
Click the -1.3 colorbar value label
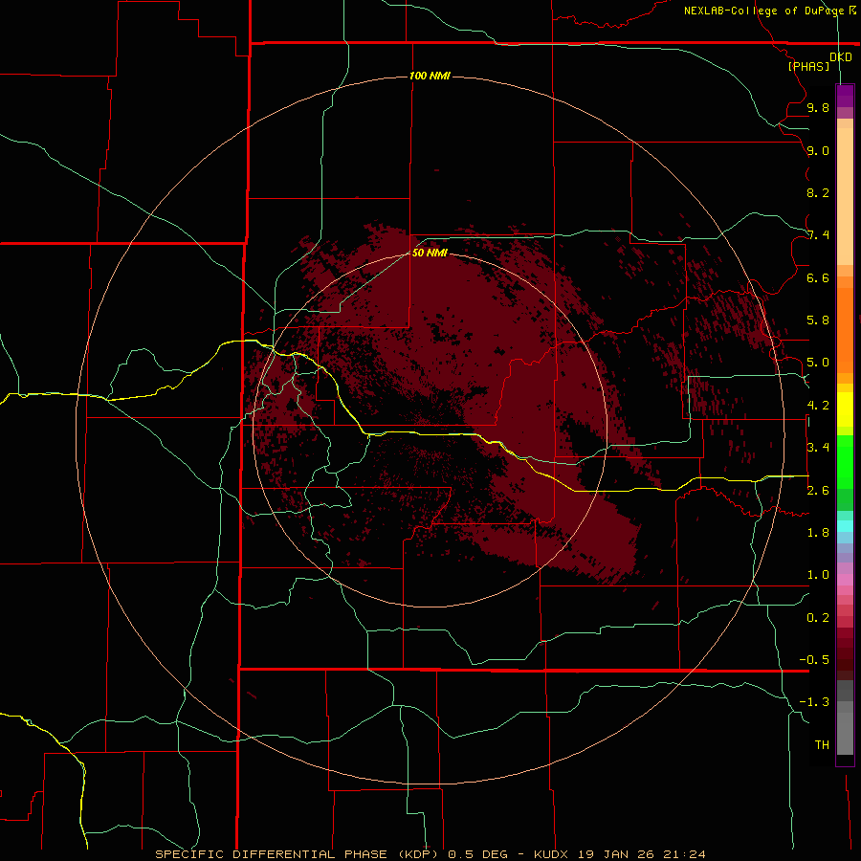pyautogui.click(x=814, y=702)
